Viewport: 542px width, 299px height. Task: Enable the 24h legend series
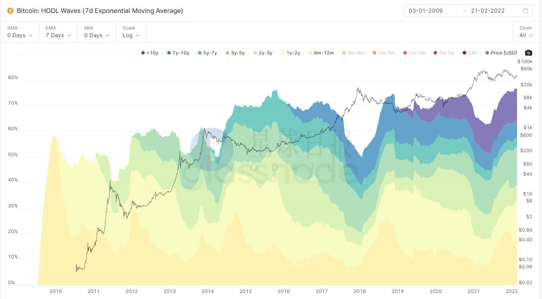470,53
